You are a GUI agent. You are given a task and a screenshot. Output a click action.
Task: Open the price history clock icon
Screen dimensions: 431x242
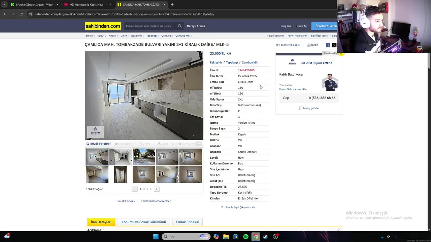229,53
